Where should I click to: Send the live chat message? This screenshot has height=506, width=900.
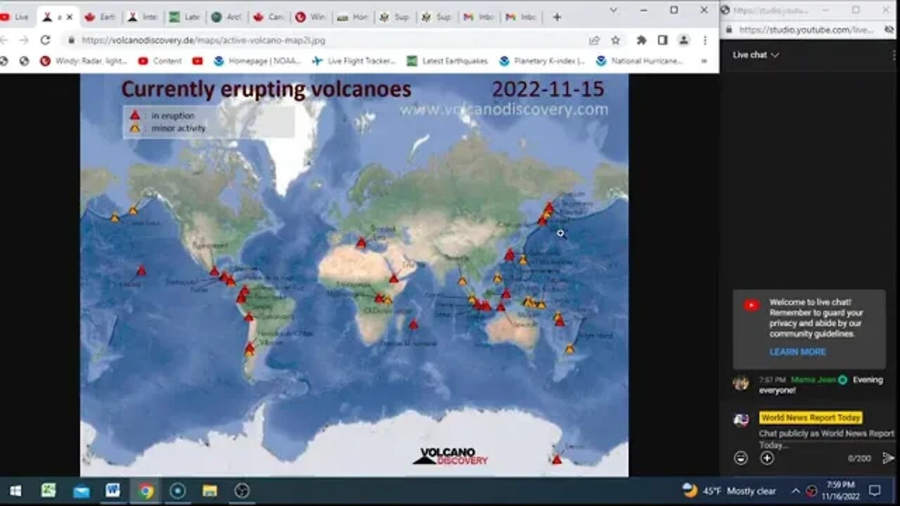pos(888,458)
